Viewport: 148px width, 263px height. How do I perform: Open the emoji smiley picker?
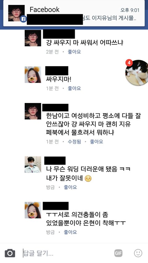tap(138, 253)
